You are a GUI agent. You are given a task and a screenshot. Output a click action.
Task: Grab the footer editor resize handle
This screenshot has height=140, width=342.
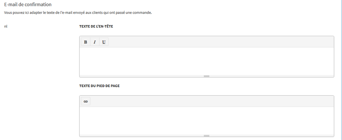tap(206, 135)
